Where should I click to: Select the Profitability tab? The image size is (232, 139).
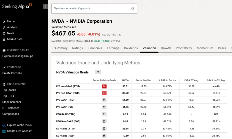(x=184, y=48)
